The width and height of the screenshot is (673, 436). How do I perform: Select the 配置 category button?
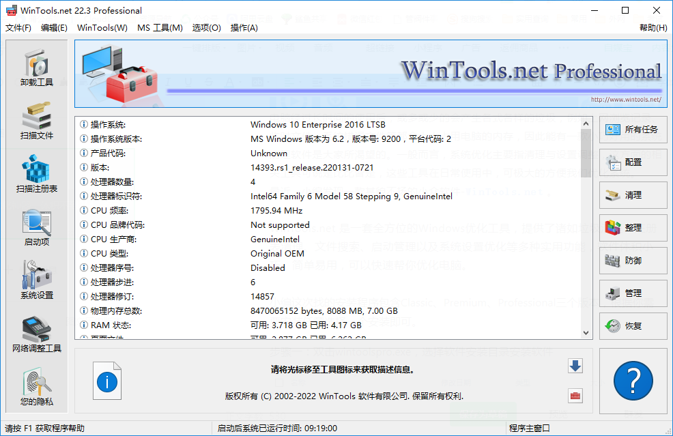click(633, 162)
